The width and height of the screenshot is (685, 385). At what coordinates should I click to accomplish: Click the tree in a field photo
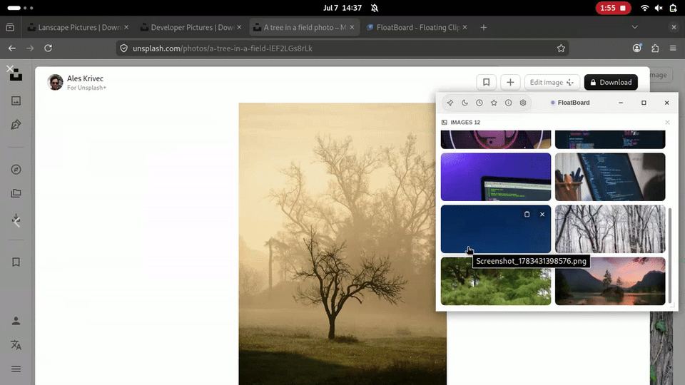(342, 244)
